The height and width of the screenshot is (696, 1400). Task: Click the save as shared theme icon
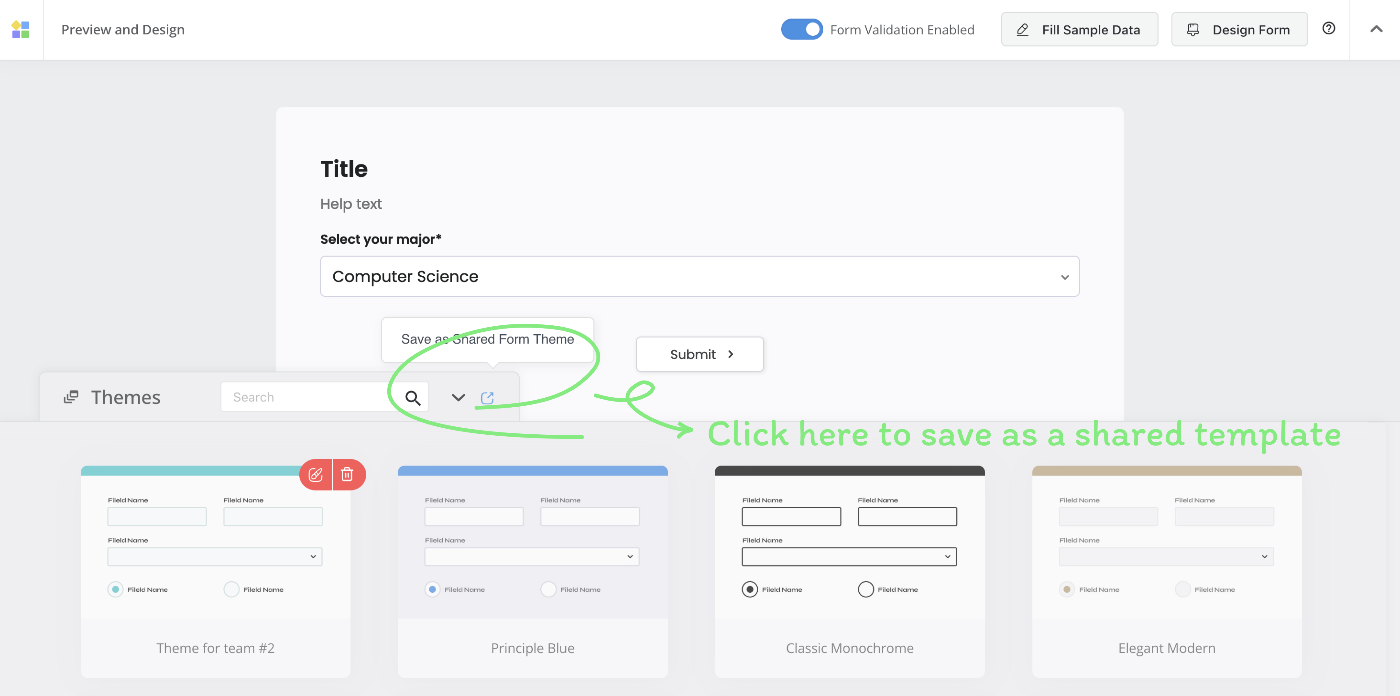[x=487, y=398]
